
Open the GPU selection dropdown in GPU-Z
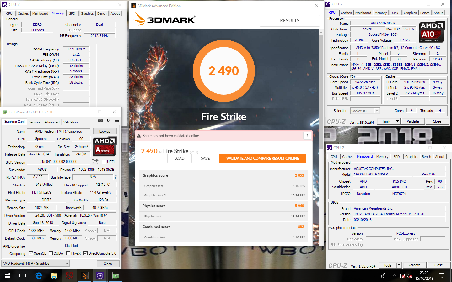[35, 264]
